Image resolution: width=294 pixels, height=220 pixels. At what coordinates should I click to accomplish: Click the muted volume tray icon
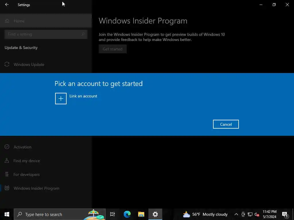click(x=257, y=214)
